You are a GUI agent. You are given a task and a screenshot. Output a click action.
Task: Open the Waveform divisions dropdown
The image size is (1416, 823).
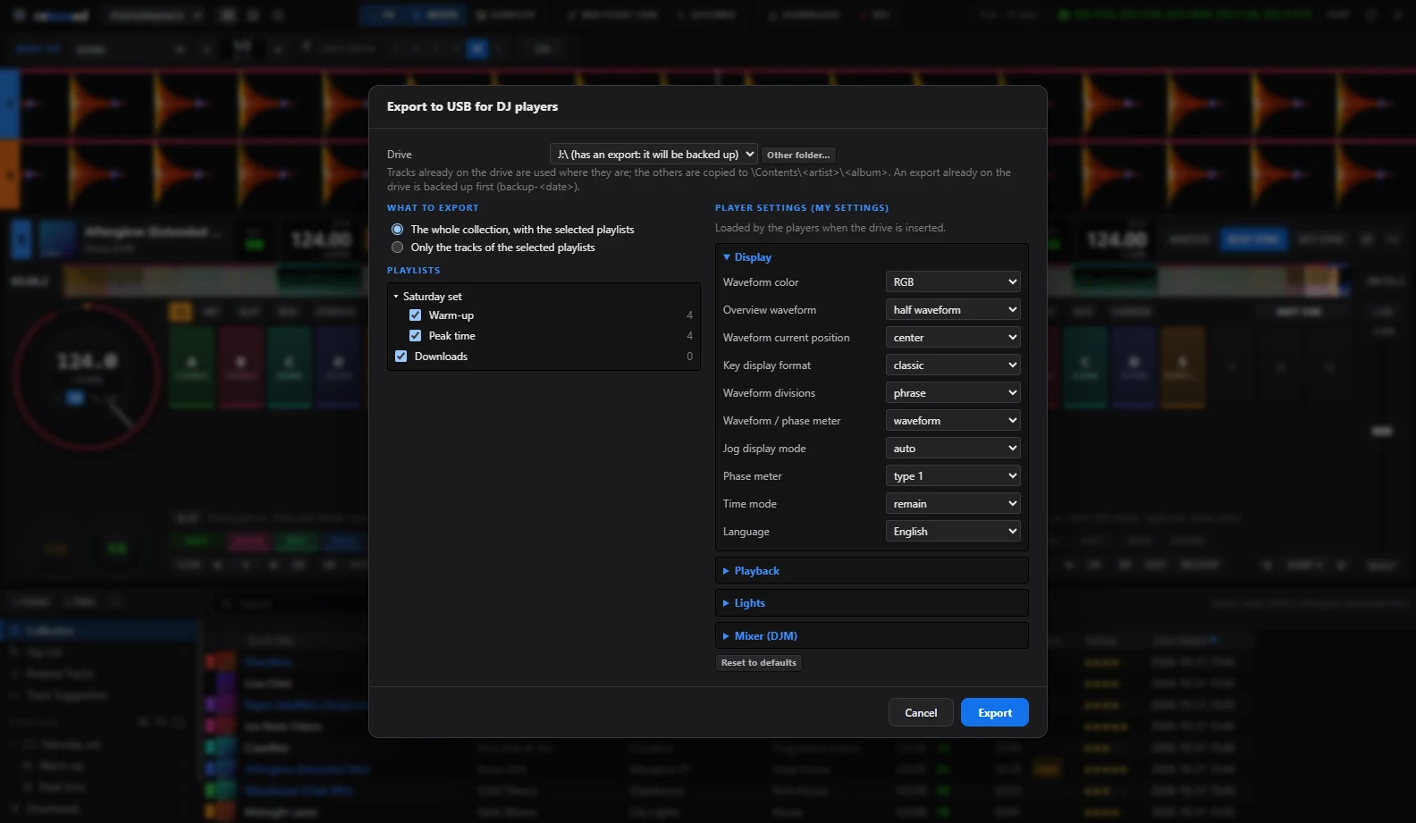(953, 393)
